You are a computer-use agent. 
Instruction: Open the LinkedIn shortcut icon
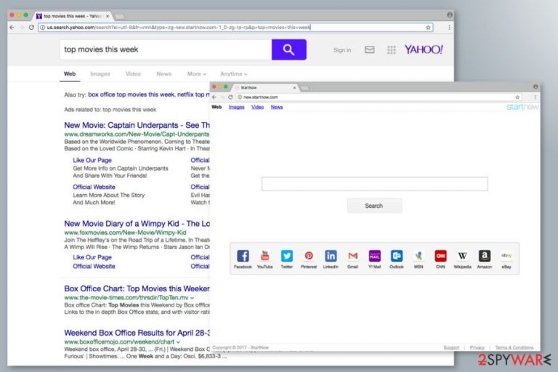(331, 256)
